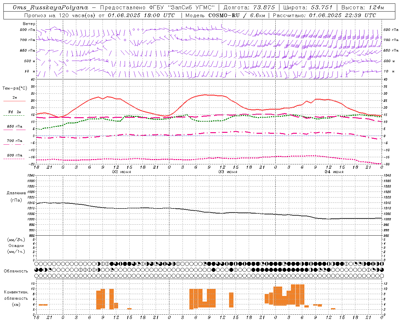
Task: Click the 02 июня date label
Action: [x=122, y=172]
